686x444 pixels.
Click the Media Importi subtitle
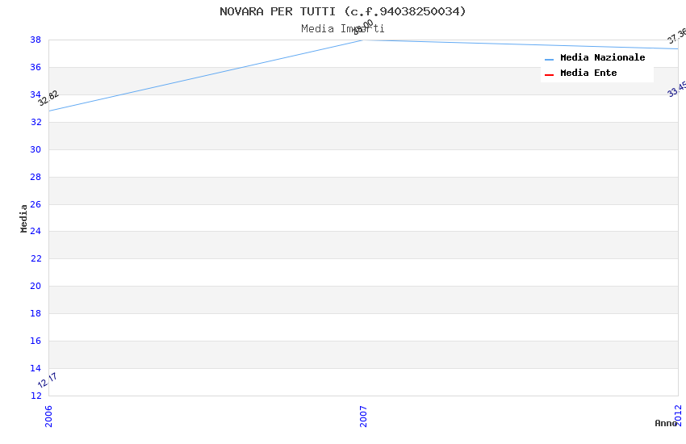coord(342,29)
